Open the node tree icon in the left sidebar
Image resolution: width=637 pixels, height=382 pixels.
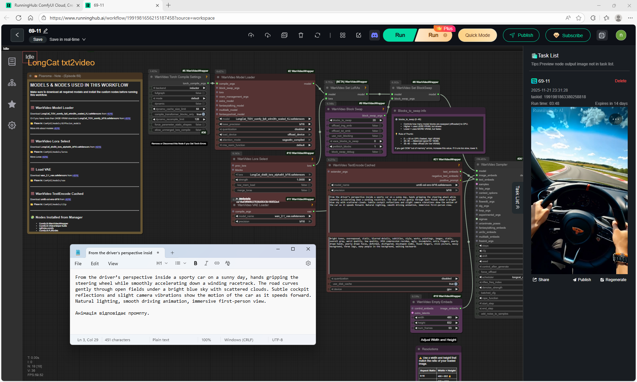pyautogui.click(x=12, y=83)
